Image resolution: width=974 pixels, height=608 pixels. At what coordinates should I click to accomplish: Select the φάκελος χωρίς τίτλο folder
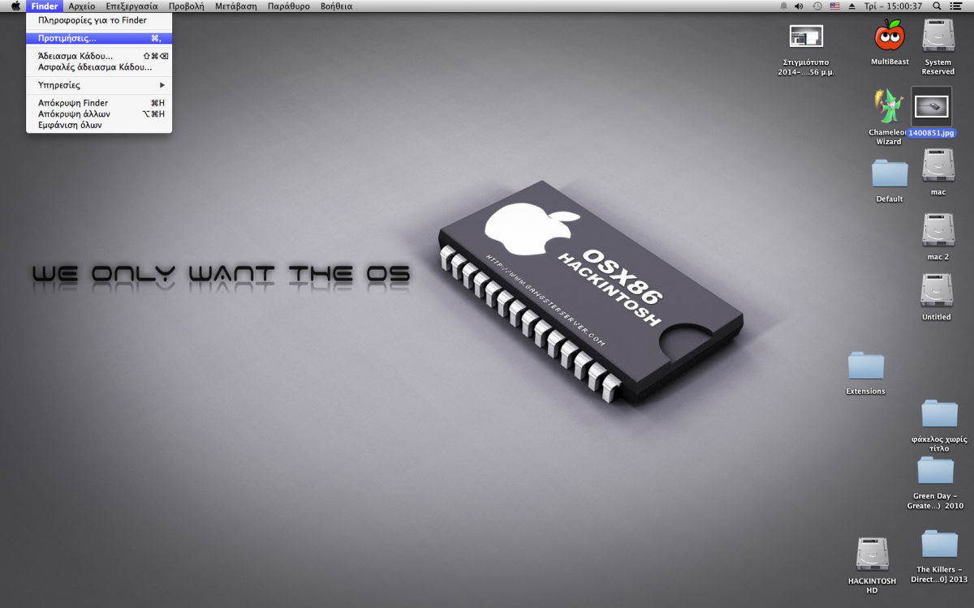[940, 413]
